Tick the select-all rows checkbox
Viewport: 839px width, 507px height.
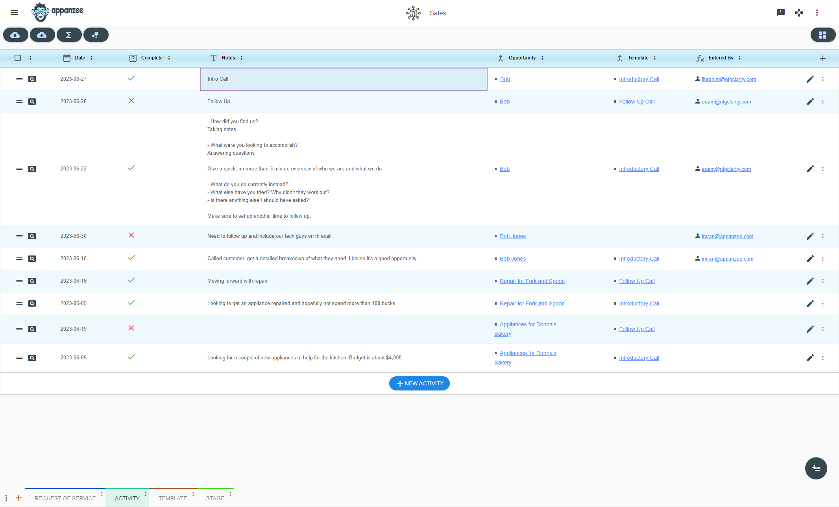point(18,58)
